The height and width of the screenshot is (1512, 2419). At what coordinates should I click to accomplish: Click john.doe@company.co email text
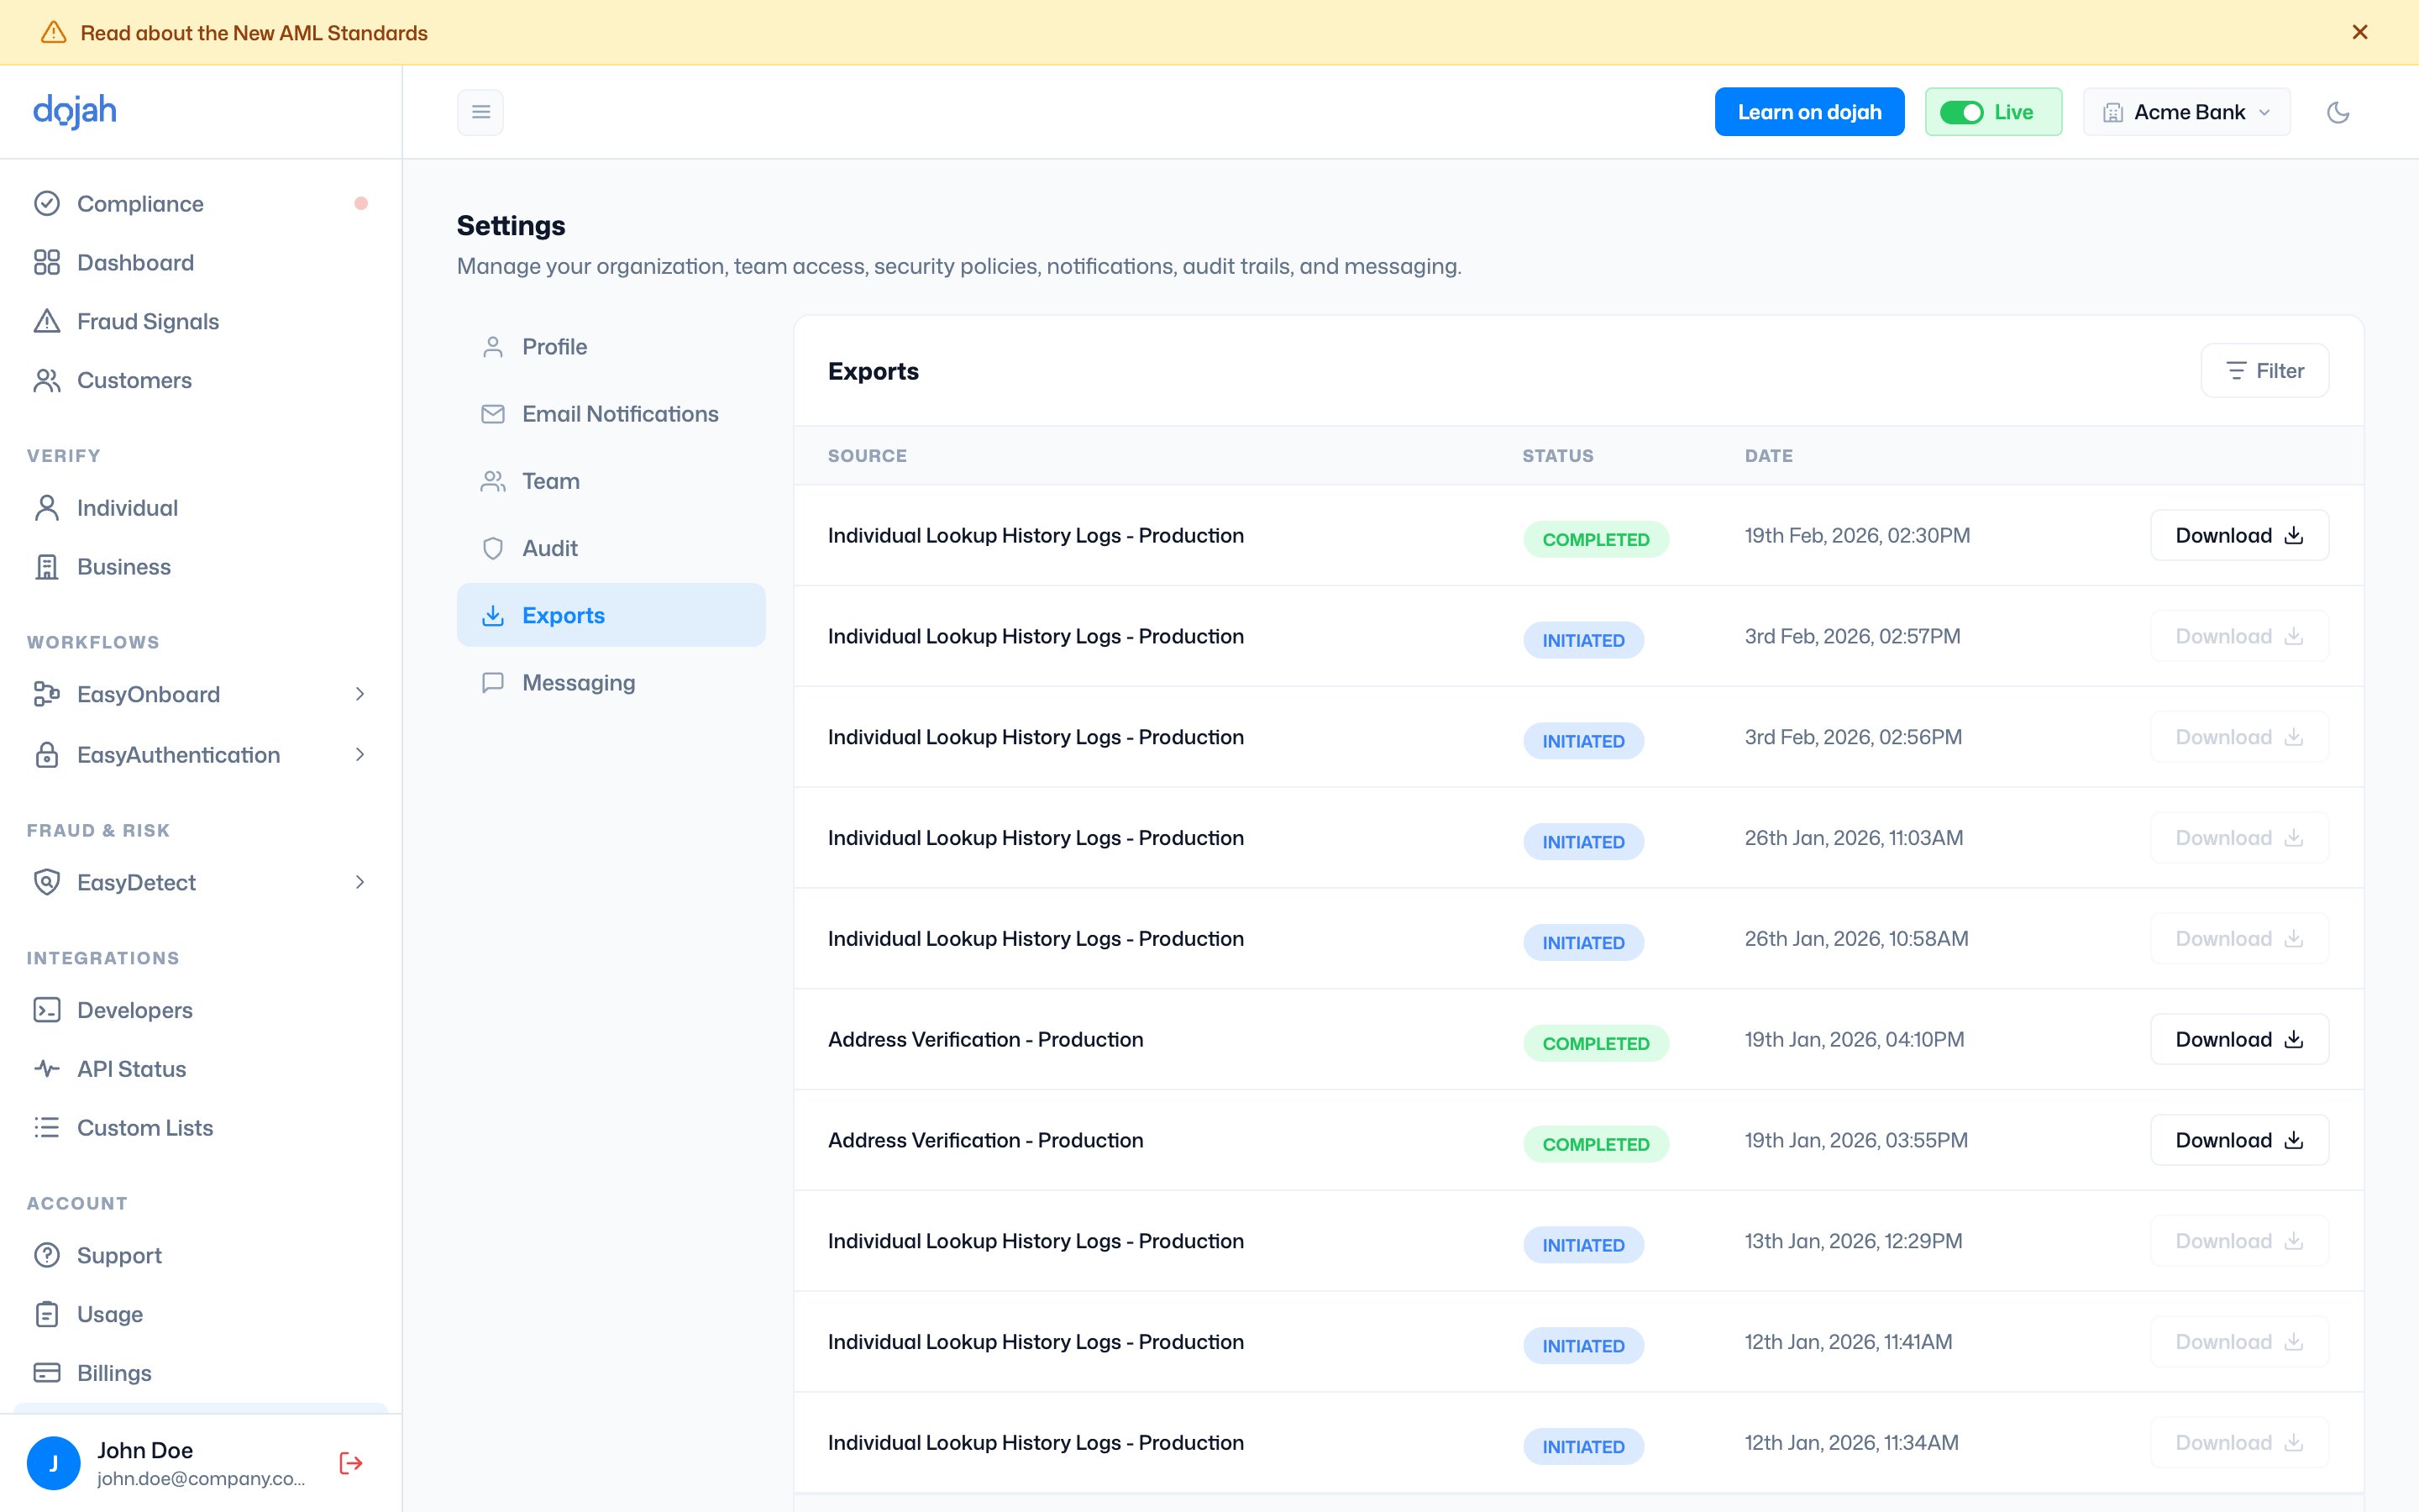pos(201,1479)
